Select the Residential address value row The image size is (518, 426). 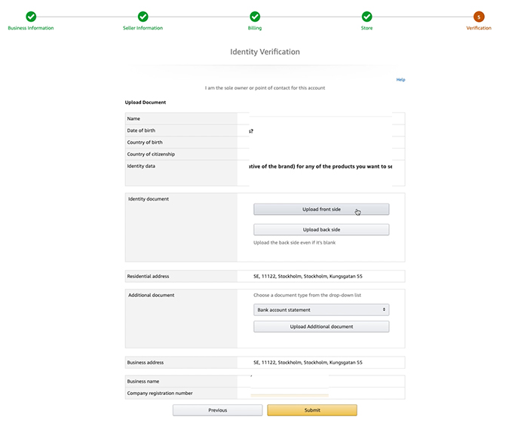[320, 277]
